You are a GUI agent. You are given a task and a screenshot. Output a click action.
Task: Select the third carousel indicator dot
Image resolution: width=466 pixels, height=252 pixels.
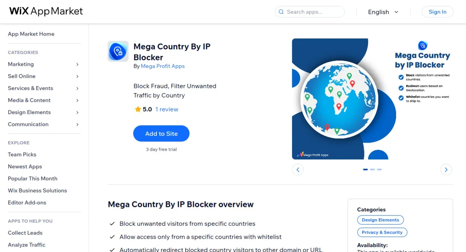pyautogui.click(x=379, y=169)
